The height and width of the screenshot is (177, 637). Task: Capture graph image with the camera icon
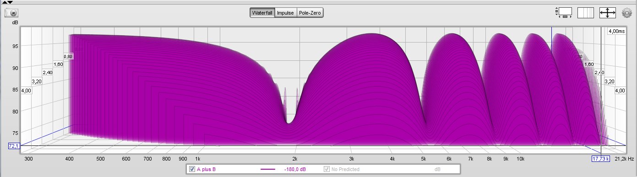click(11, 13)
